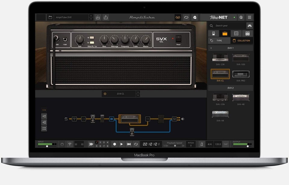Click the DI block in signal chain
The height and width of the screenshot is (185, 289).
click(111, 119)
